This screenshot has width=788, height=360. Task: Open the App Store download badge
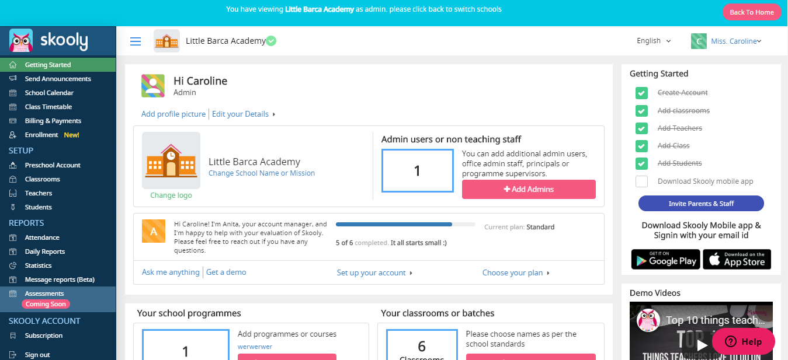point(737,260)
